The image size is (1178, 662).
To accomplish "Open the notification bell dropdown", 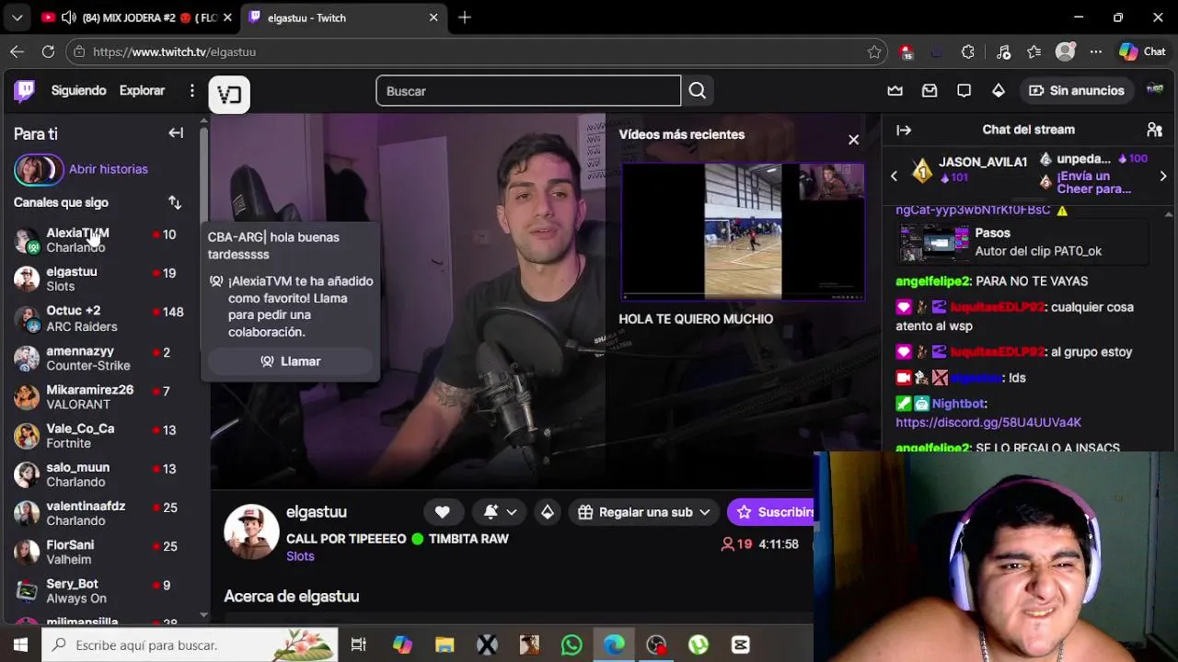I will 500,512.
